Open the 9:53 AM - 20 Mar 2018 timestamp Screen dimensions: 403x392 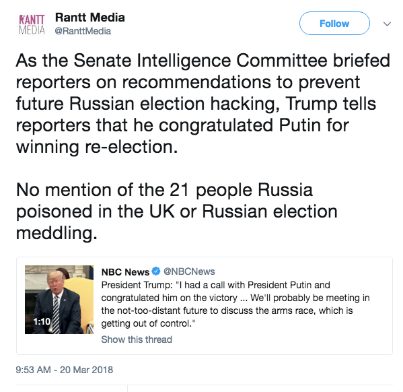click(x=65, y=370)
